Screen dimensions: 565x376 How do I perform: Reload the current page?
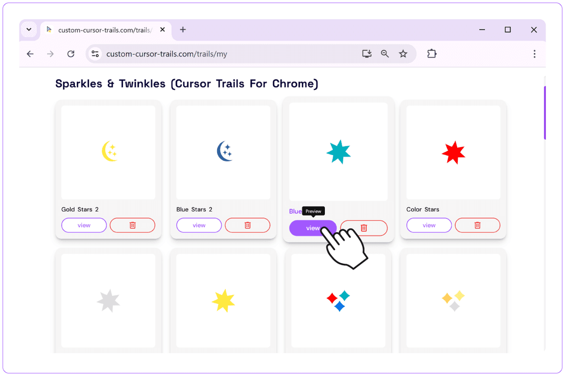[x=71, y=53]
